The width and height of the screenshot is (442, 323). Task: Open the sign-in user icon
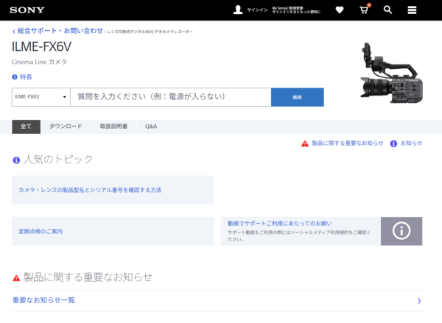tap(238, 10)
